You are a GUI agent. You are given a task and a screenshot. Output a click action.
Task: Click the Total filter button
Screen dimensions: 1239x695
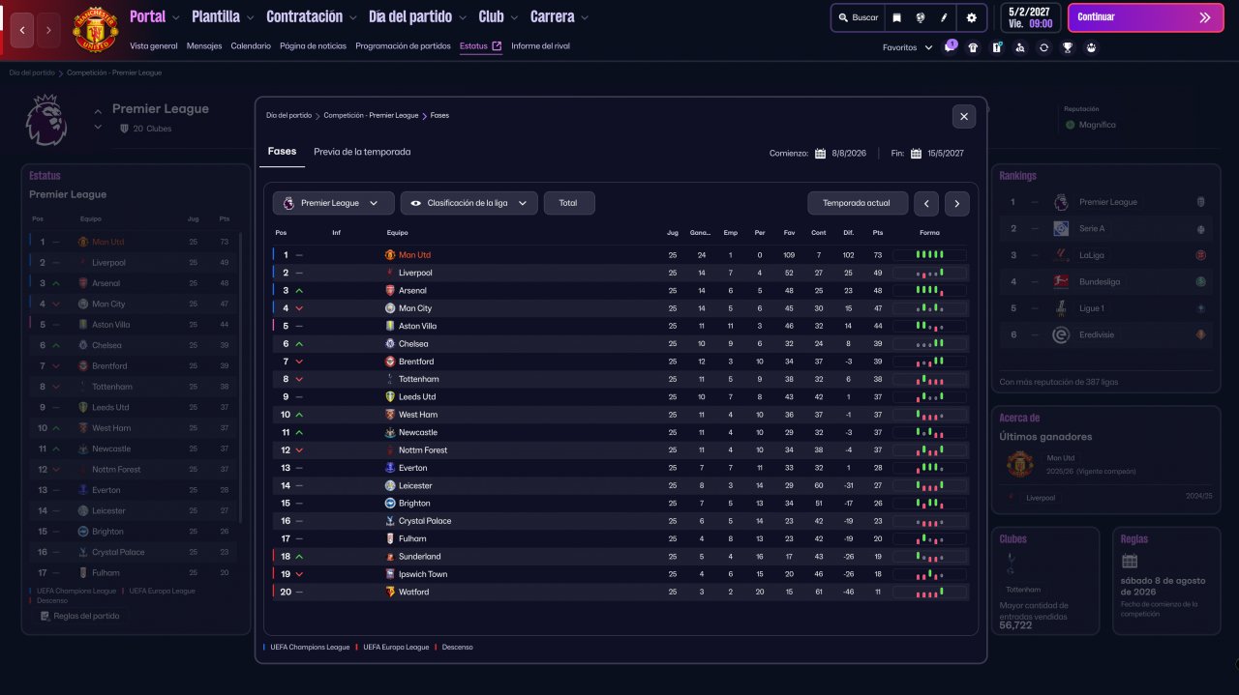(x=569, y=203)
